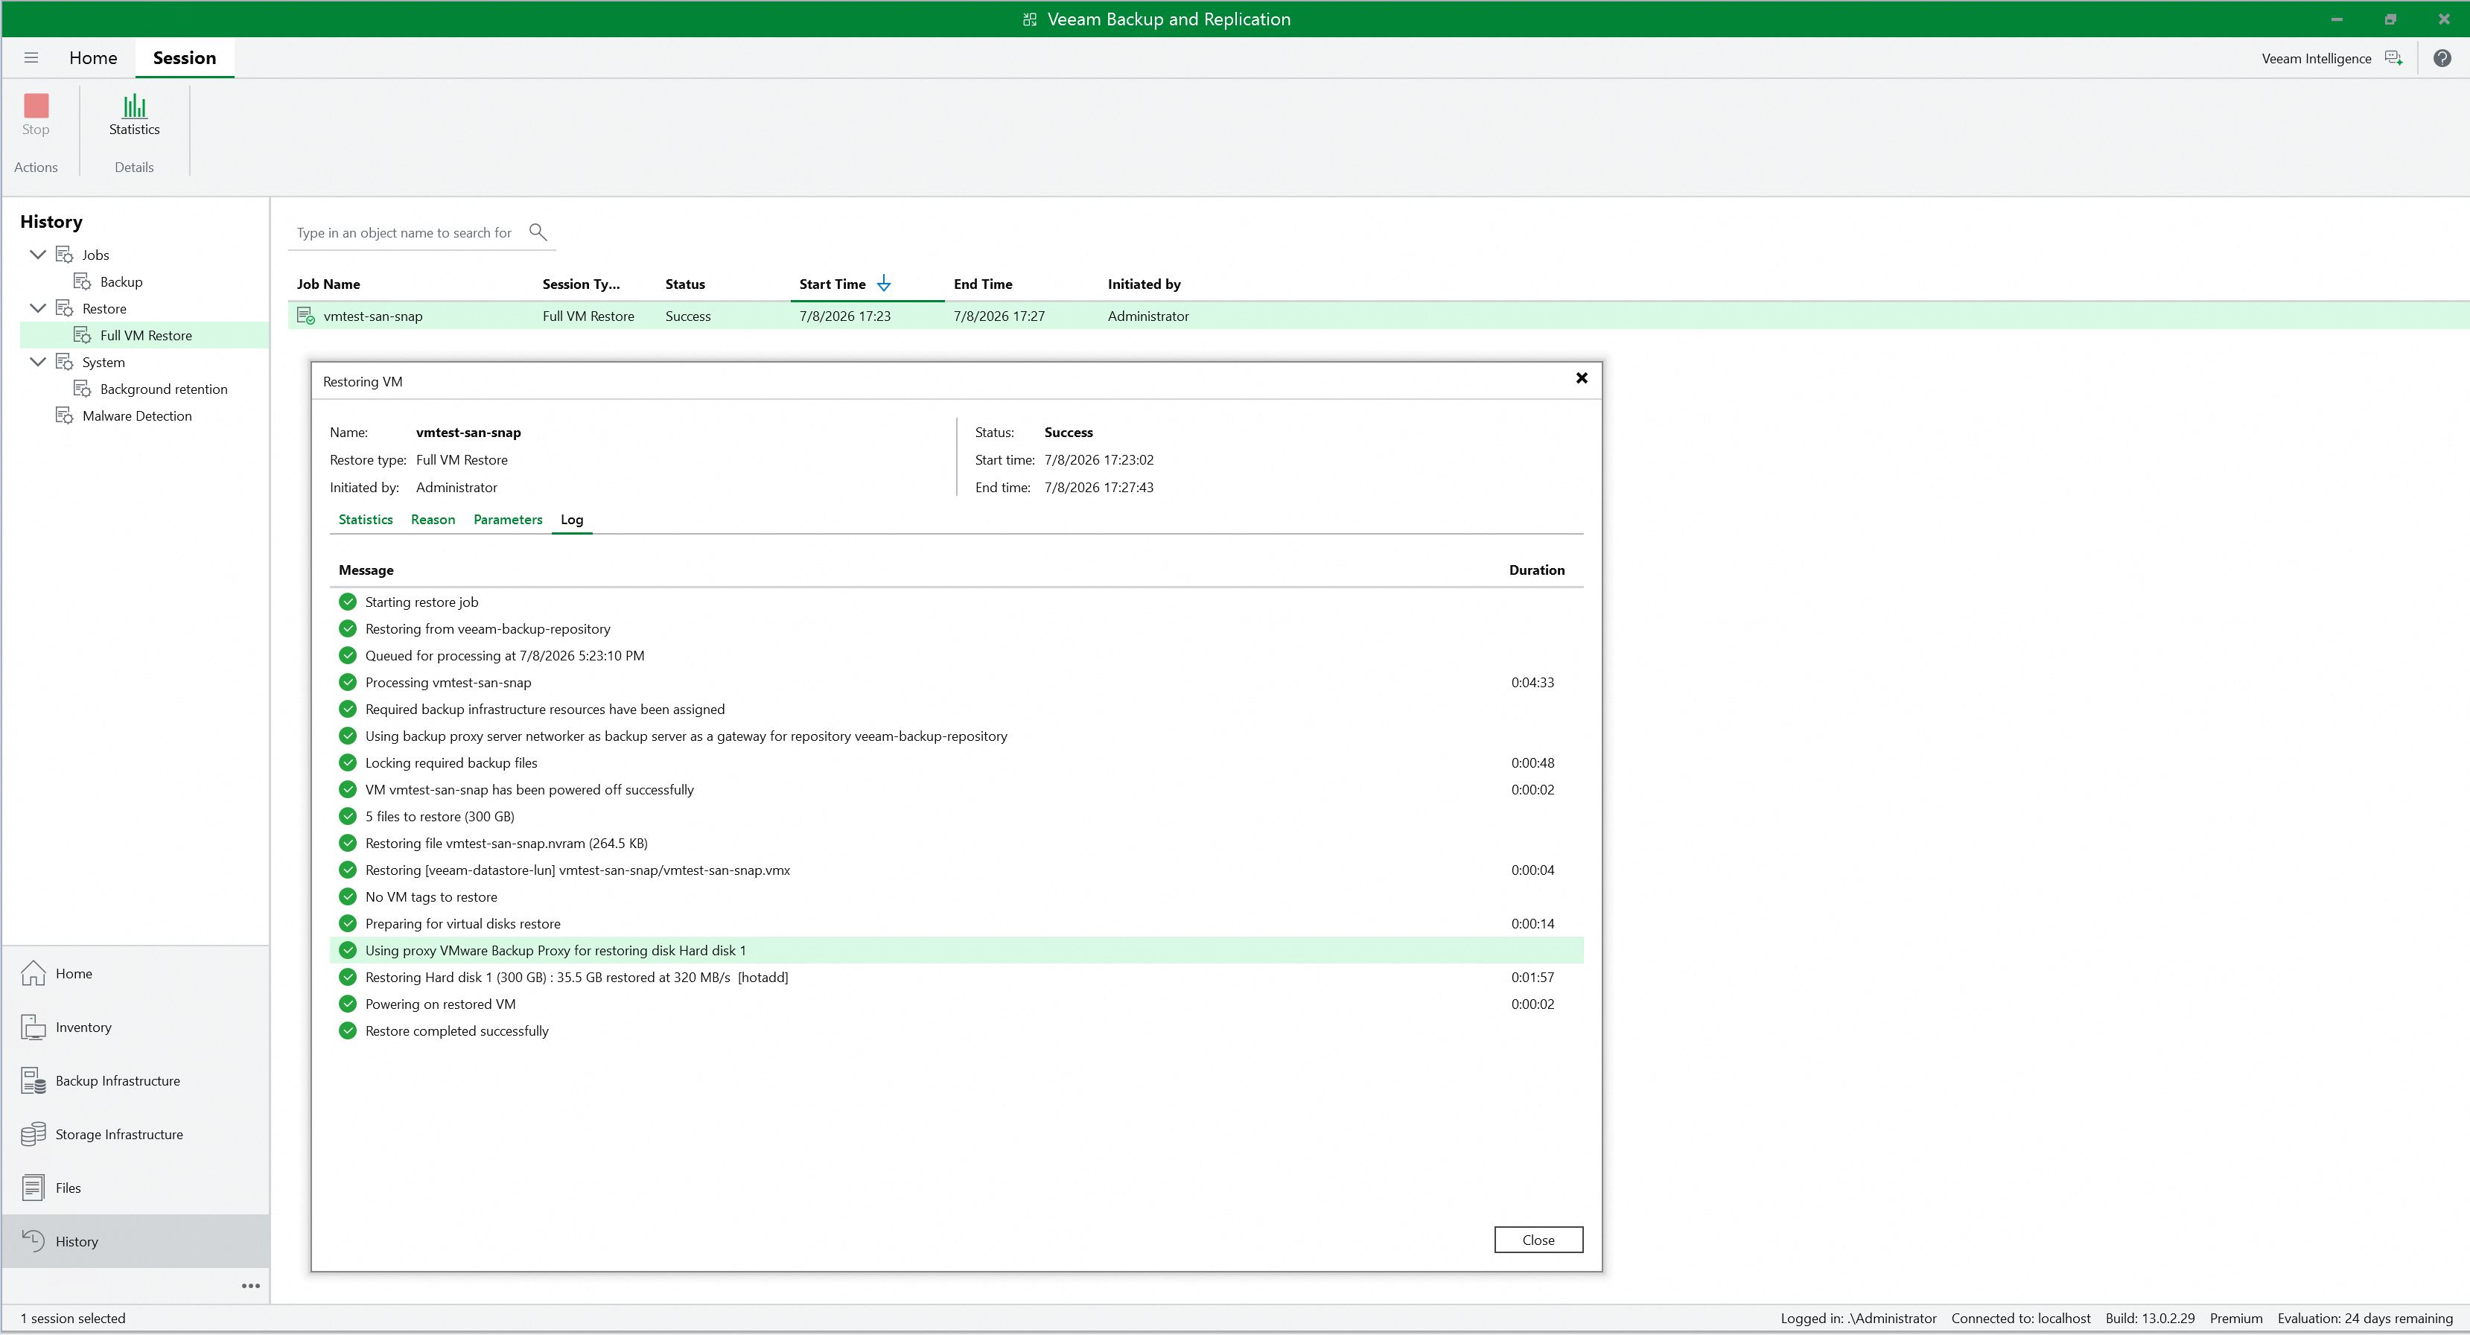Image resolution: width=2470 pixels, height=1335 pixels.
Task: Click the Session Ty... column header
Action: coord(581,284)
